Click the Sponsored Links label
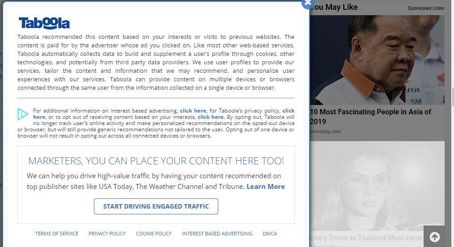454x247 pixels. tap(425, 8)
